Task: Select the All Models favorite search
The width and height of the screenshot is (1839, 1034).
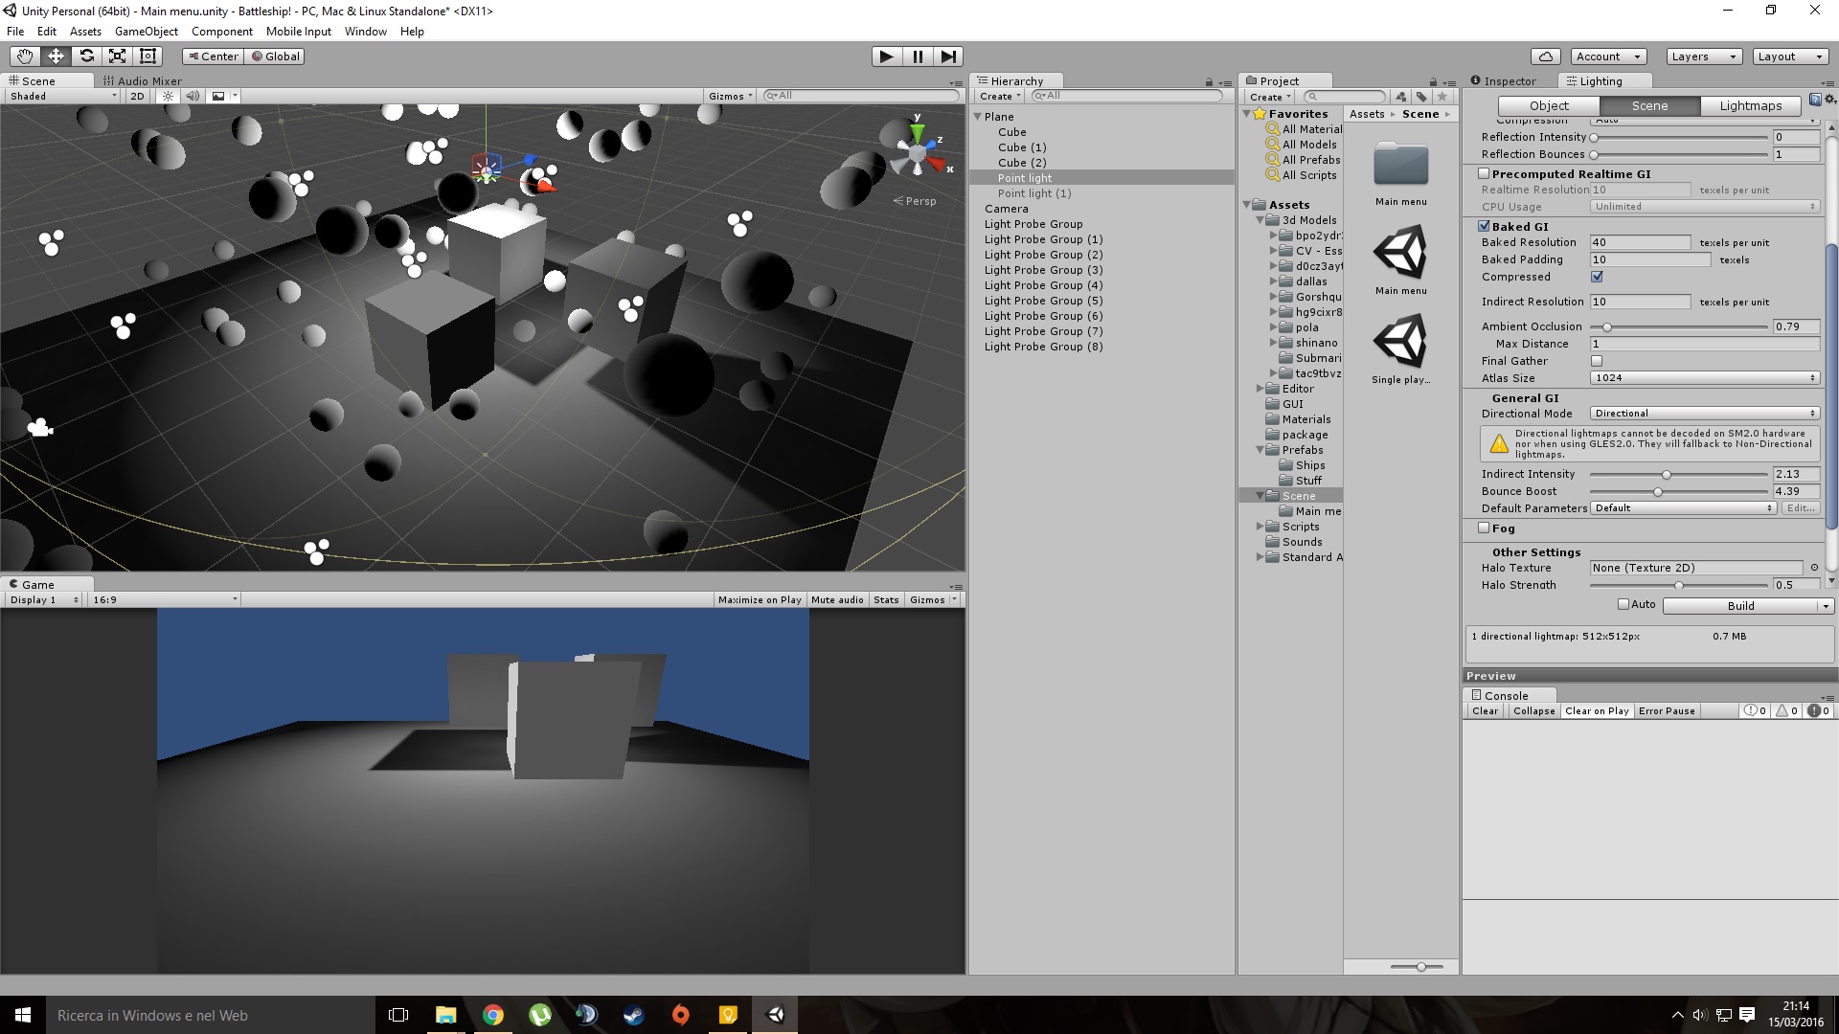Action: [1308, 145]
